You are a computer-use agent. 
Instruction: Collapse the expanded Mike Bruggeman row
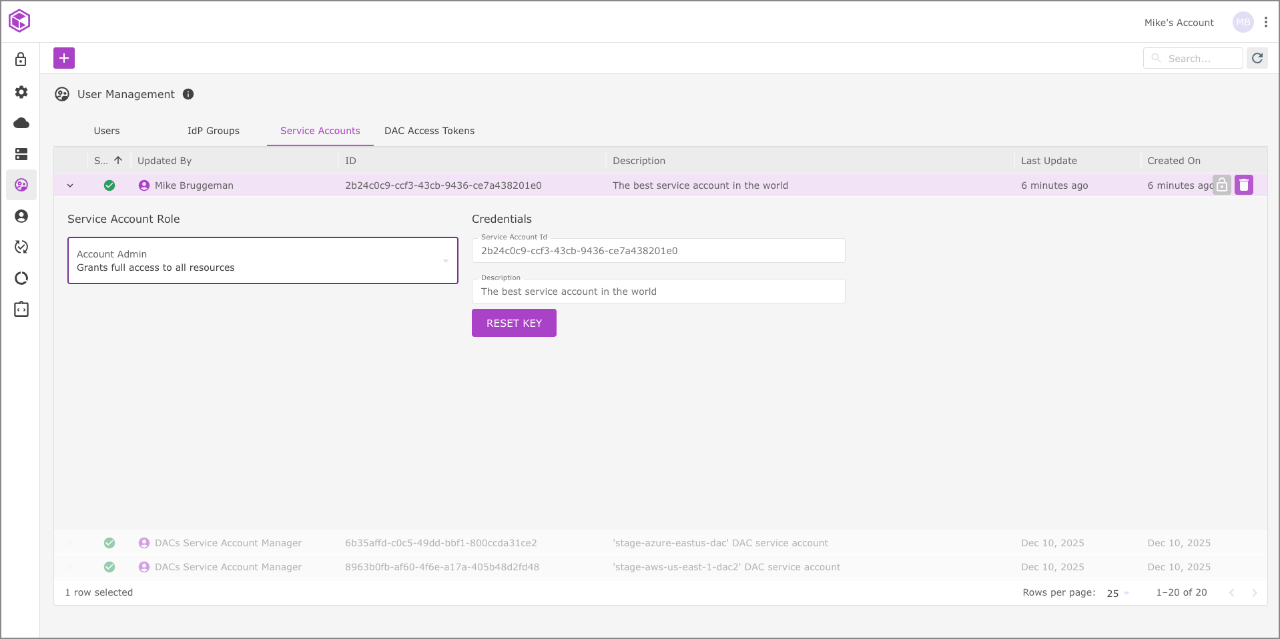click(70, 185)
